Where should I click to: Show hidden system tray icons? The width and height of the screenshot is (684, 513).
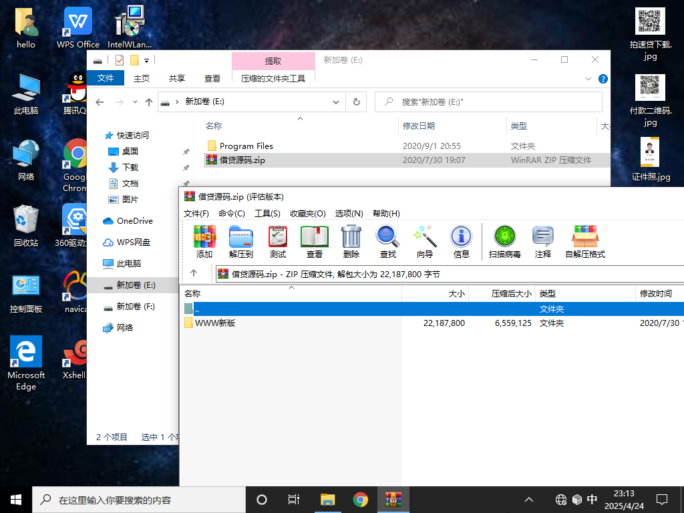pyautogui.click(x=529, y=500)
